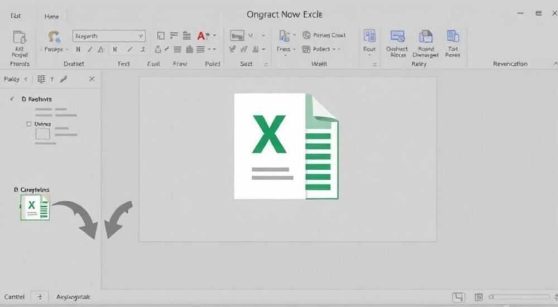The width and height of the screenshot is (558, 307).
Task: Click the Ackngntak status bar entry
Action: point(73,296)
